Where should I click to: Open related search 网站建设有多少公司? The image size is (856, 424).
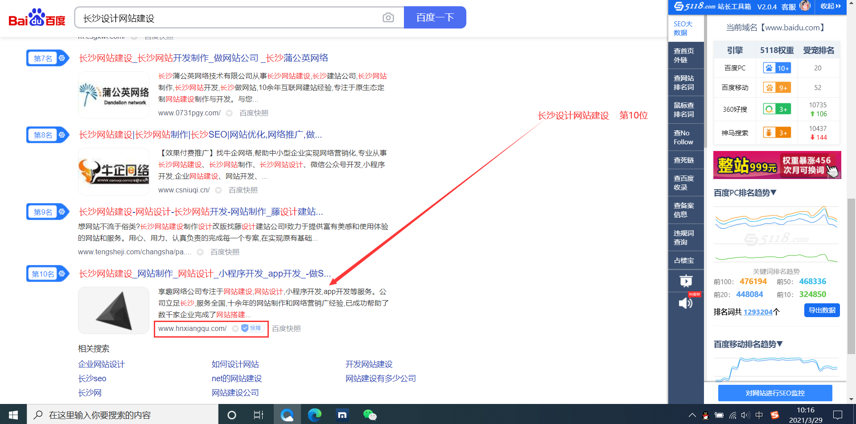click(x=381, y=379)
